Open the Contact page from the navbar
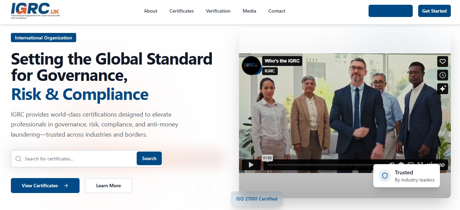The image size is (460, 210). [x=276, y=11]
